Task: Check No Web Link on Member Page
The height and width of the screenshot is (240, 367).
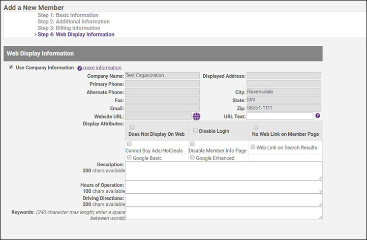Action: (256, 127)
